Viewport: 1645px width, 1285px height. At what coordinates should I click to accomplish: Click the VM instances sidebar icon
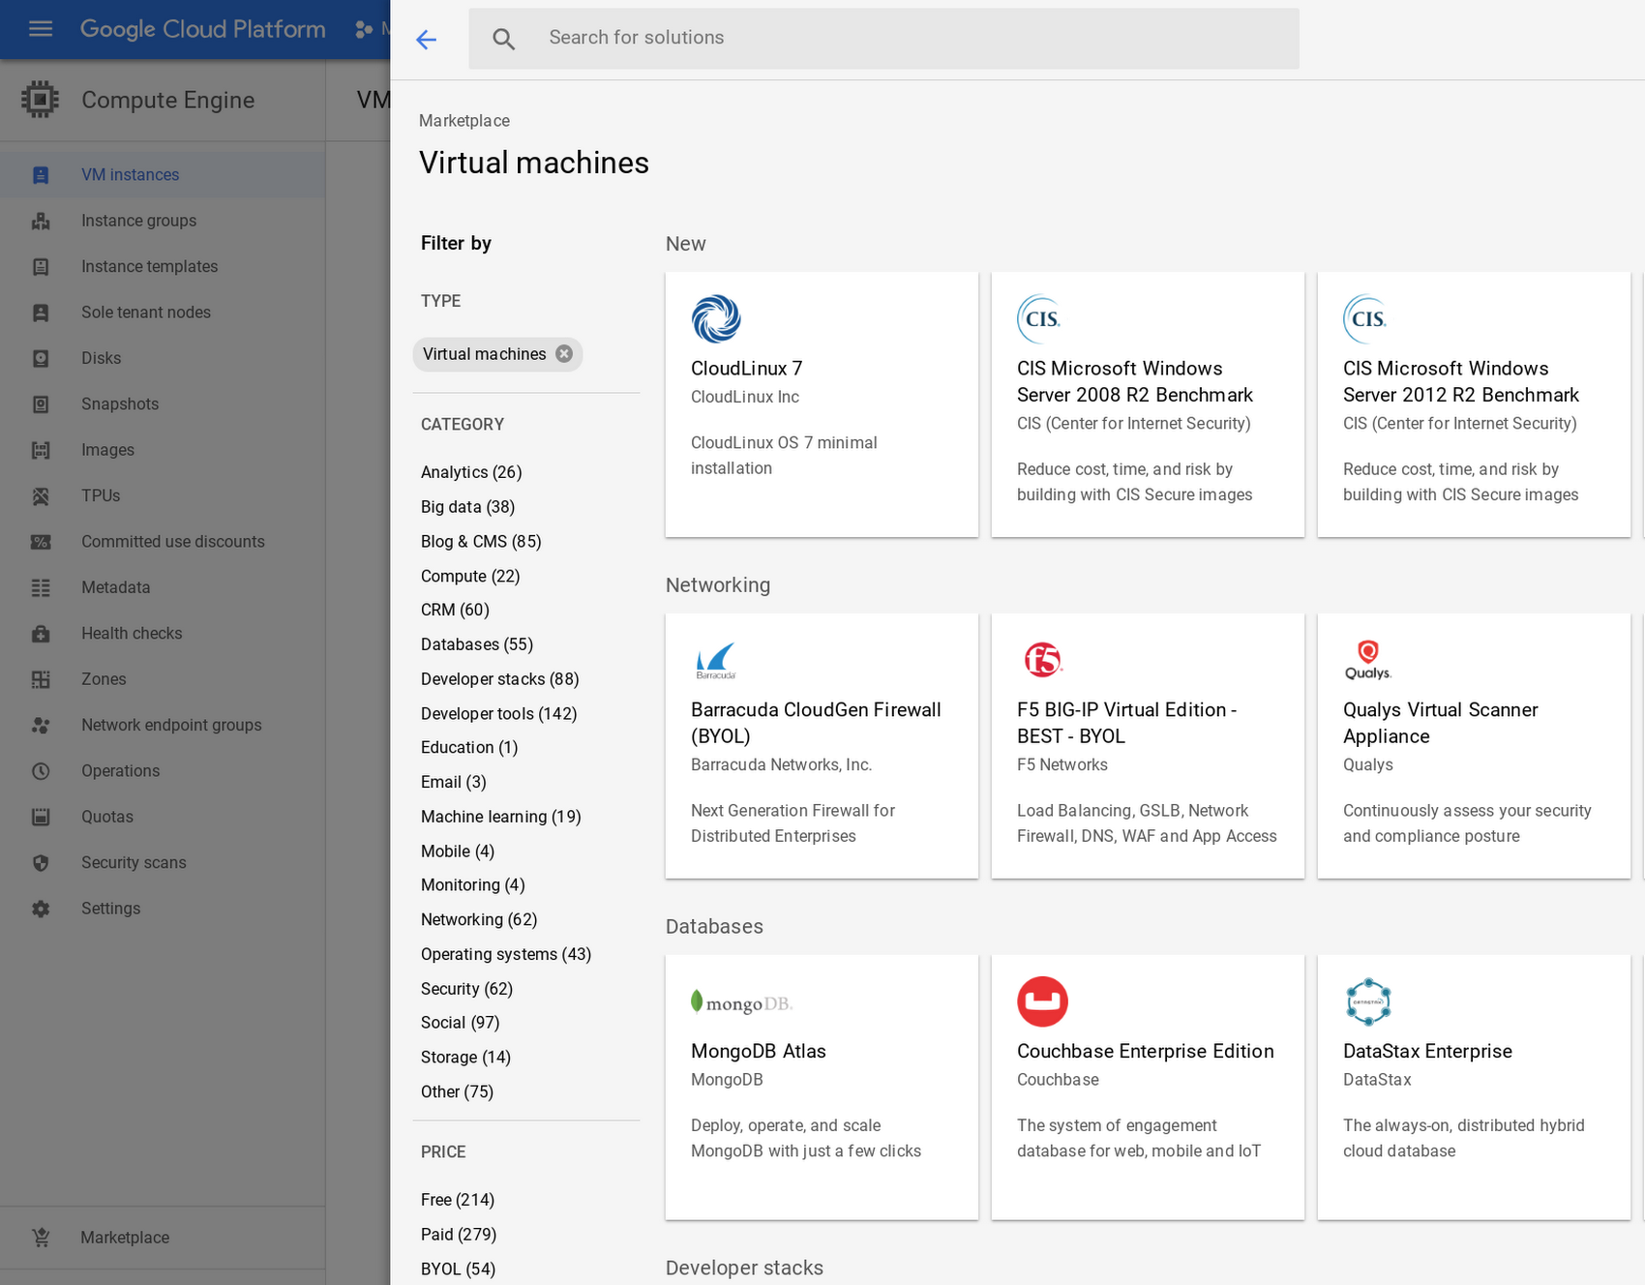click(41, 175)
